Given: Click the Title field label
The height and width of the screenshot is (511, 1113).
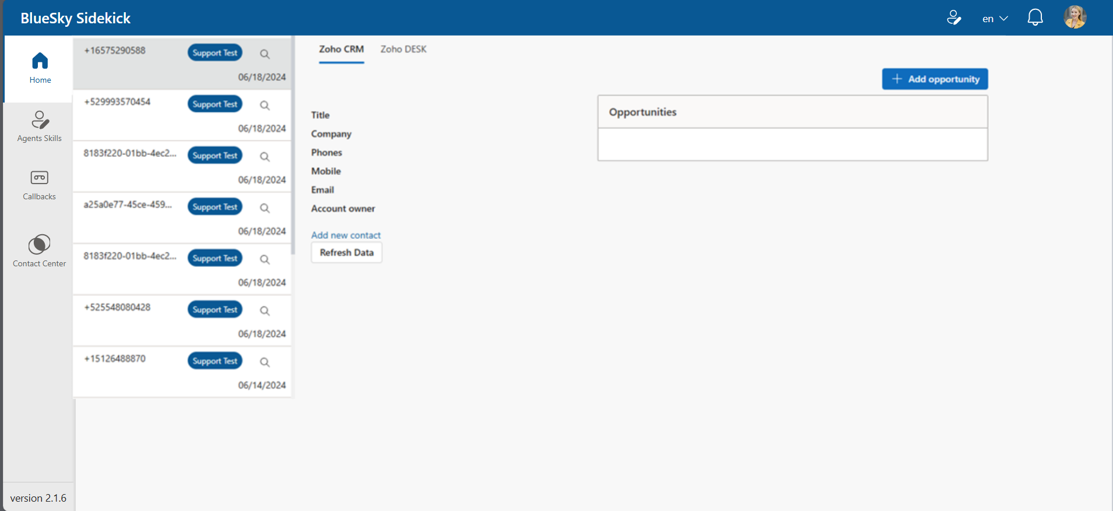Looking at the screenshot, I should click(320, 115).
